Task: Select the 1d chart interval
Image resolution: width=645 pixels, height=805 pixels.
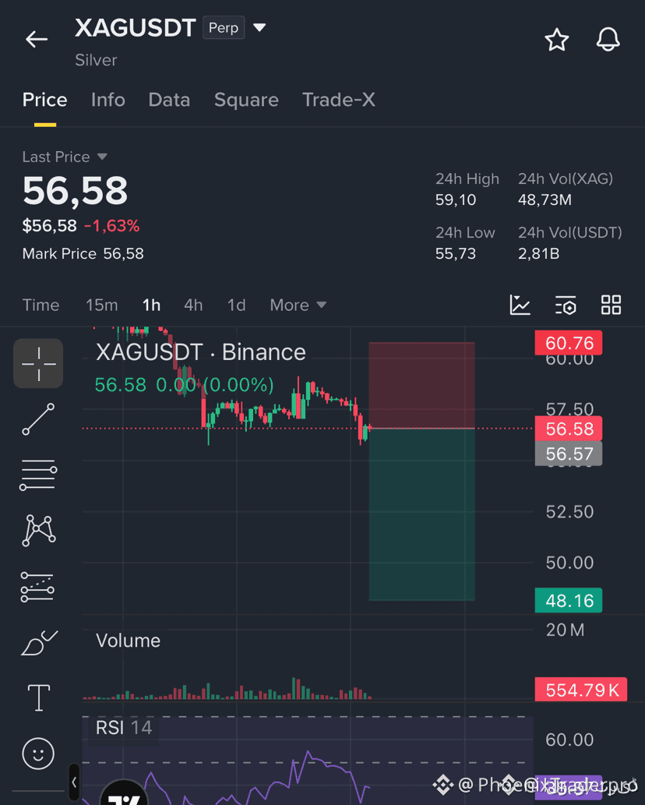Action: pos(237,305)
